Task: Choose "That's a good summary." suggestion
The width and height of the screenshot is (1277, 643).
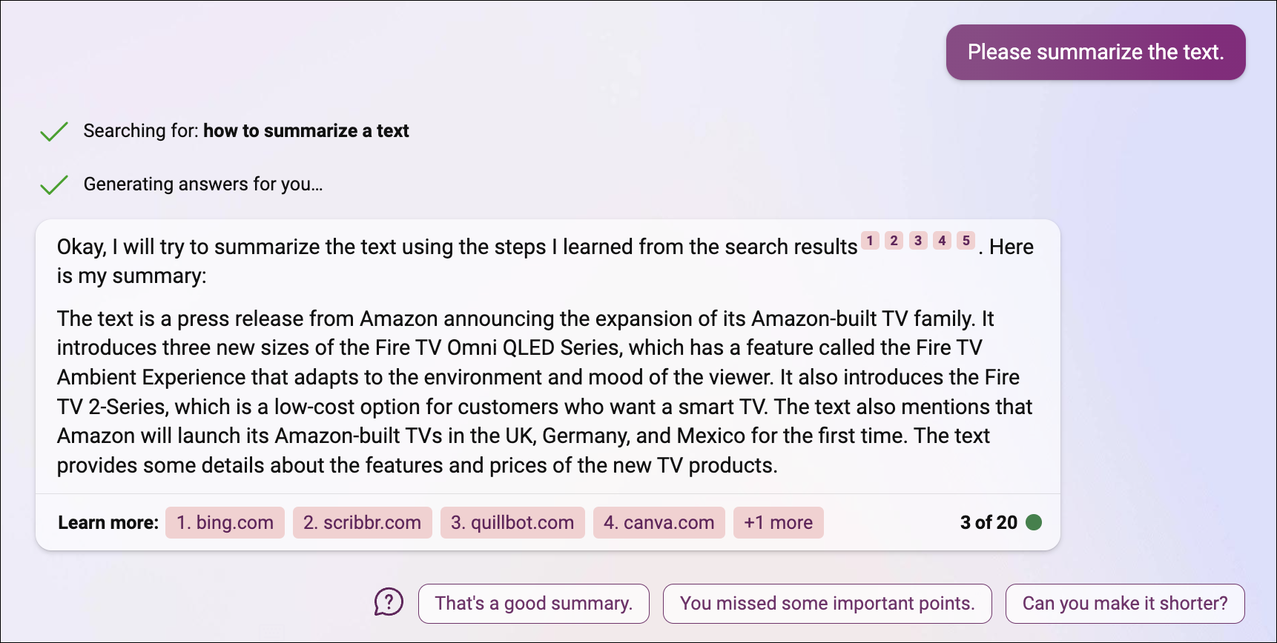Action: click(534, 603)
